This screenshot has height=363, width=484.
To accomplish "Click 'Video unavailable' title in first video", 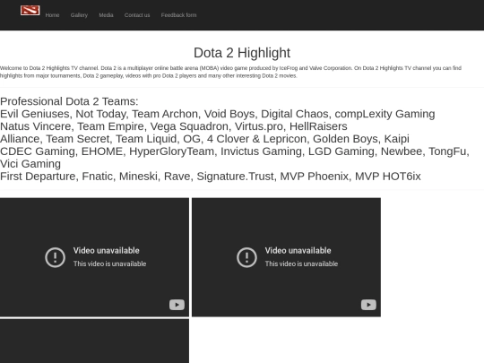I will pyautogui.click(x=106, y=250).
